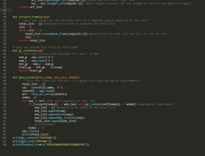Click the 'print(final_list)' statement
The image size is (205, 156).
35,134
